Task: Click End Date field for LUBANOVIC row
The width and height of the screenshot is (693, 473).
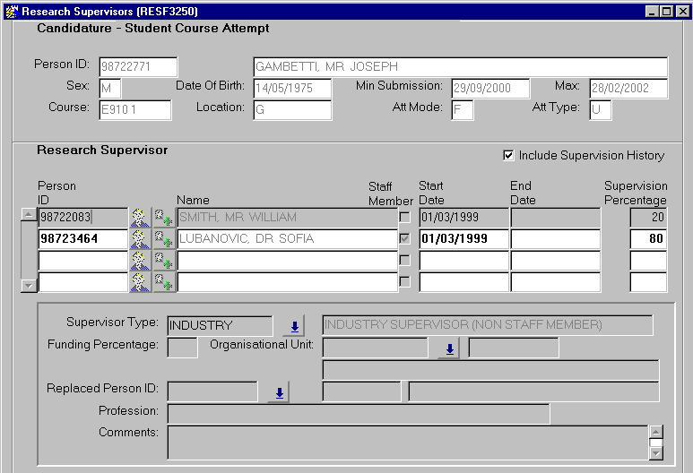Action: (x=554, y=239)
